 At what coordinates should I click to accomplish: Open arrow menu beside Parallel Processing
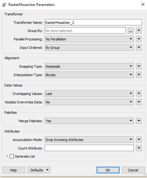139,39
